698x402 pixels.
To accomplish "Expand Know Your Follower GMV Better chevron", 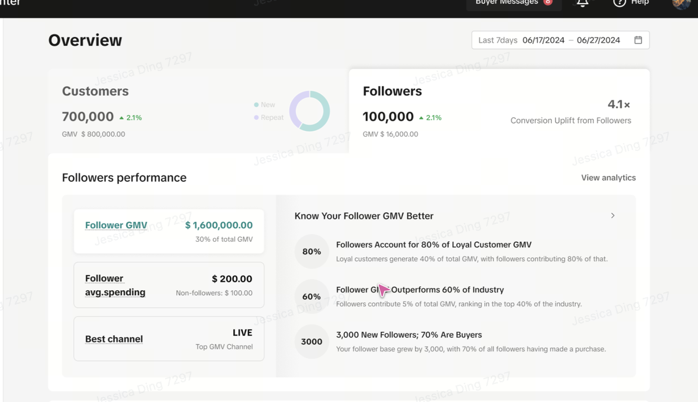I will click(613, 216).
